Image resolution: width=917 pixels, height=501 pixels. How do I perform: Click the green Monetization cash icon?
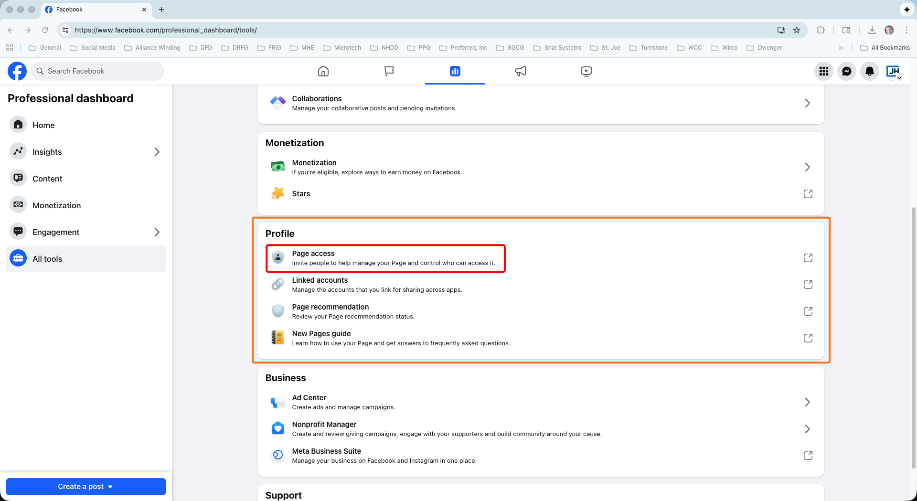coord(278,167)
